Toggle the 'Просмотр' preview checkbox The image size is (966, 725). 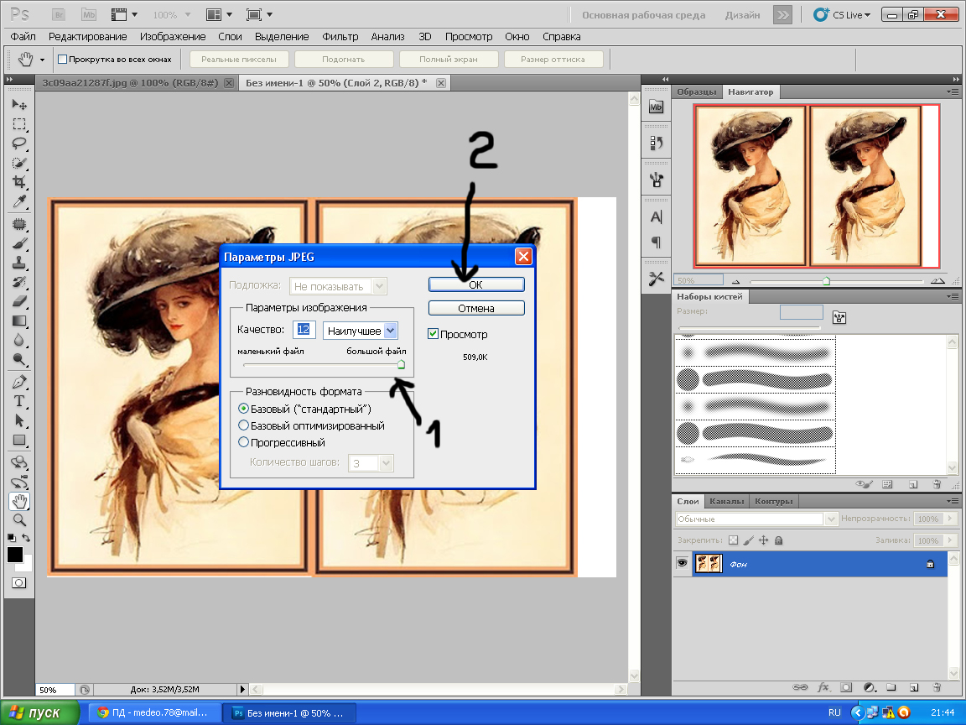tap(433, 333)
